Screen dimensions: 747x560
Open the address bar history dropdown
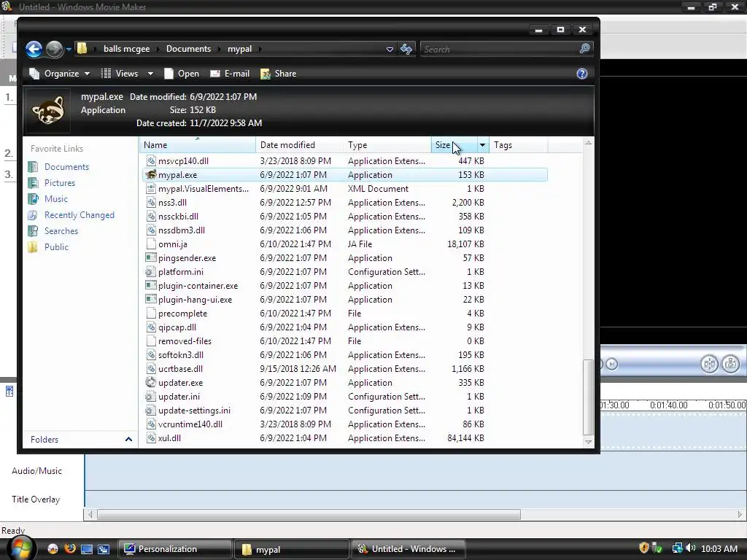click(x=390, y=49)
